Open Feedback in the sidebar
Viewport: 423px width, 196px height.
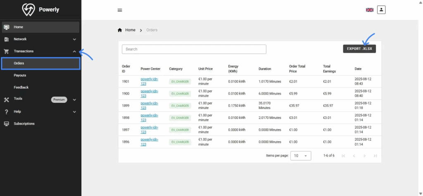coord(21,87)
